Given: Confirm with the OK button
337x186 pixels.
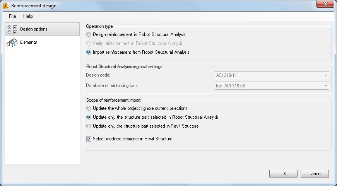Looking at the screenshot, I should tap(283, 174).
